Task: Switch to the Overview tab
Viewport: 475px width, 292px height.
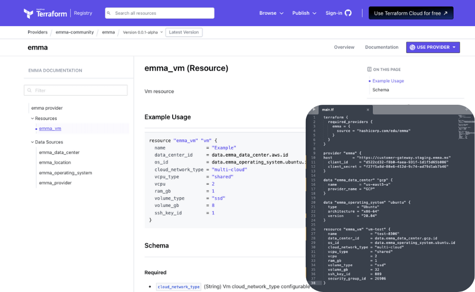Action: click(344, 47)
